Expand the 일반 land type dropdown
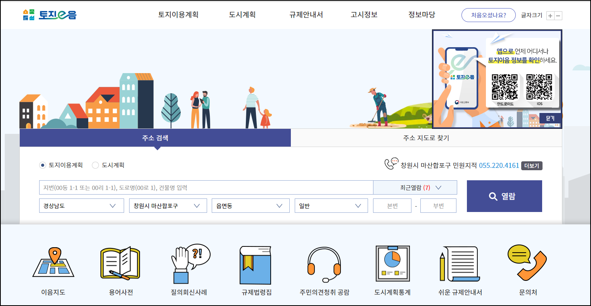The image size is (591, 306). [331, 206]
